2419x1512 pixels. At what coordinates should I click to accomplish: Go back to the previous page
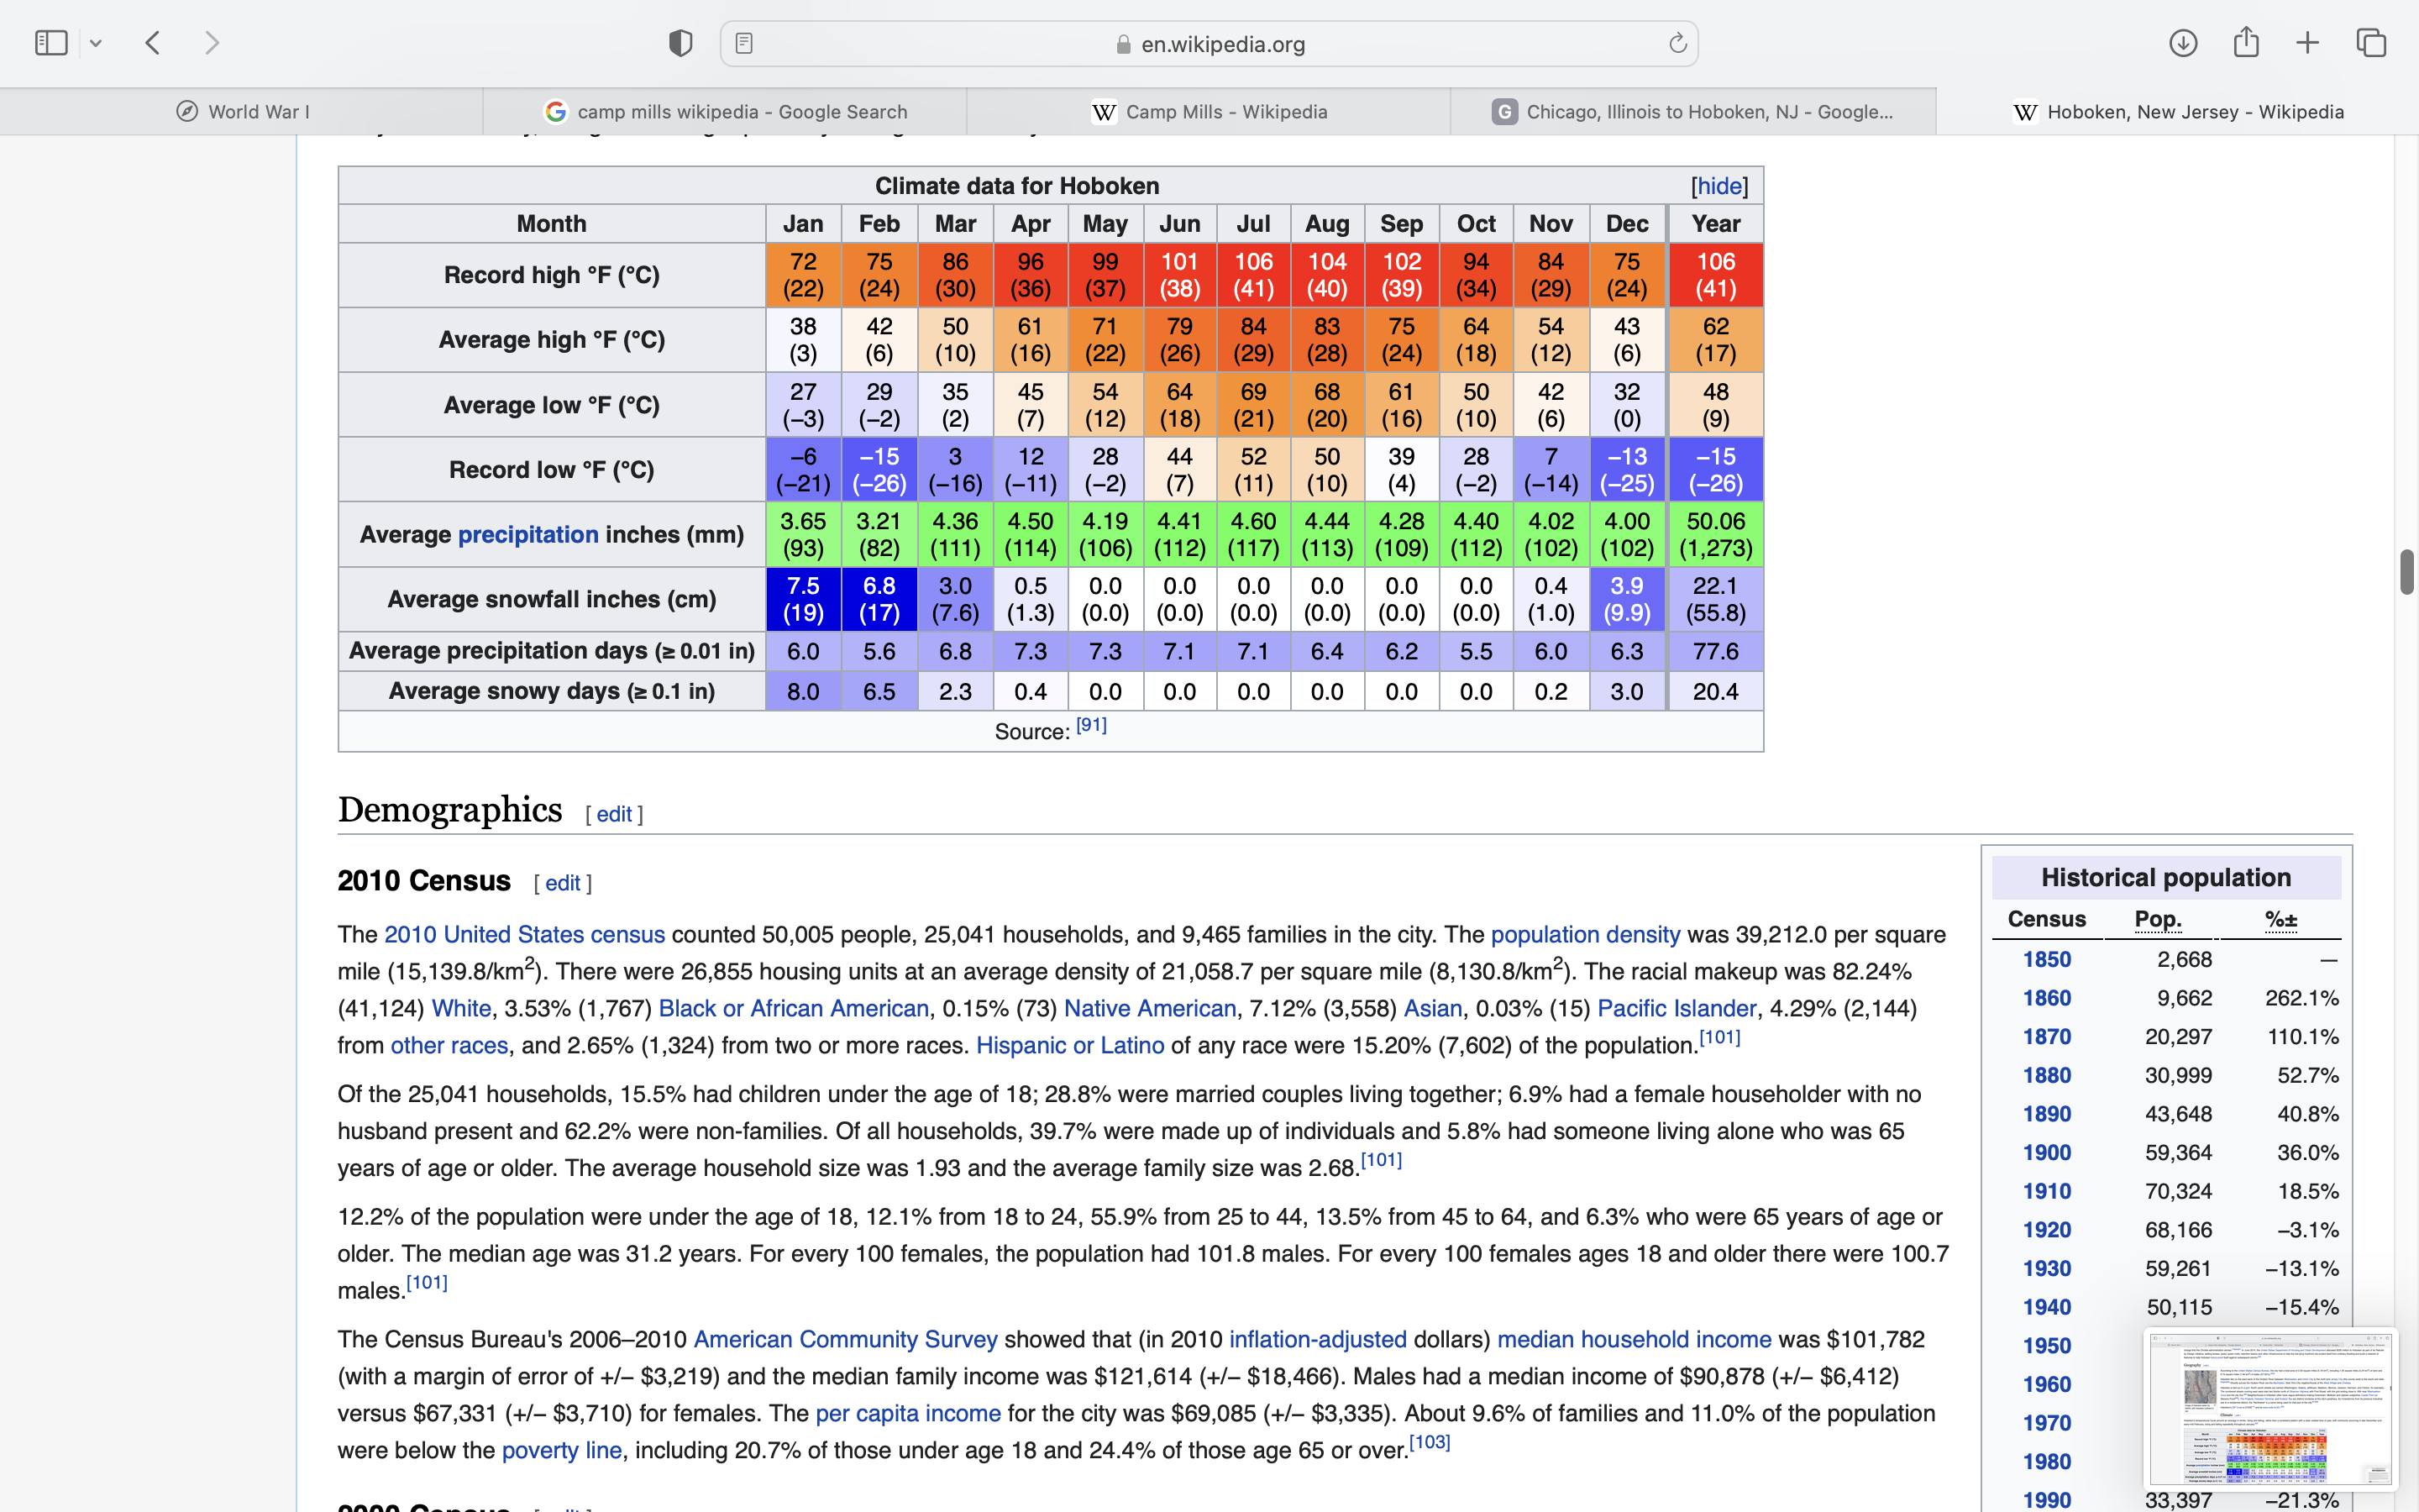coord(153,43)
